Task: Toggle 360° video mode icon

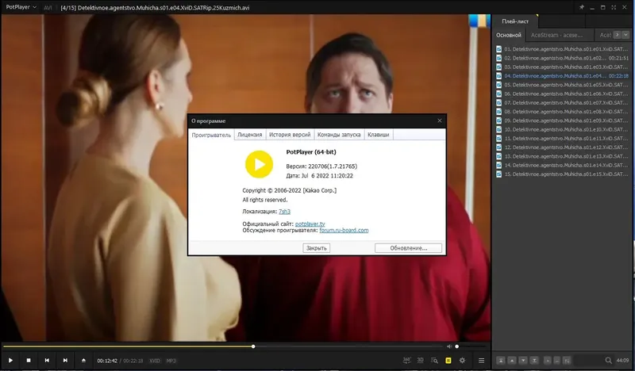Action: pyautogui.click(x=406, y=360)
